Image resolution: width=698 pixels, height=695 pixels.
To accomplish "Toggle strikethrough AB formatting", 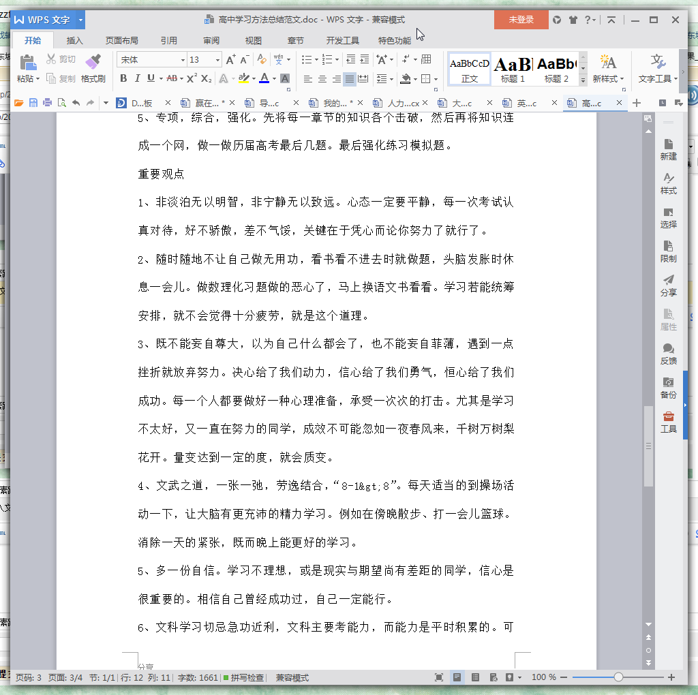I will coord(172,78).
